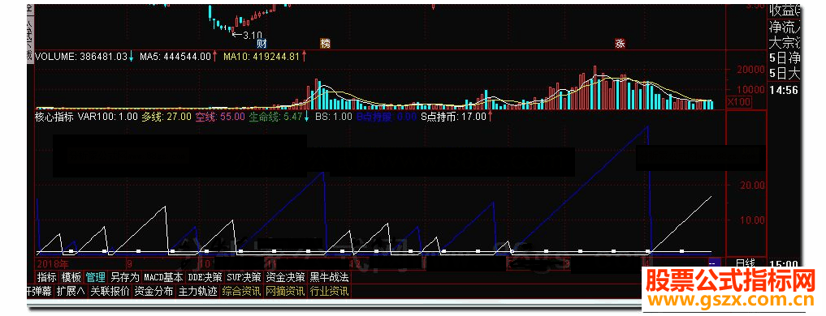Viewport: 826px width, 316px height.
Task: Click the 14:56 time entry
Action: [x=785, y=91]
